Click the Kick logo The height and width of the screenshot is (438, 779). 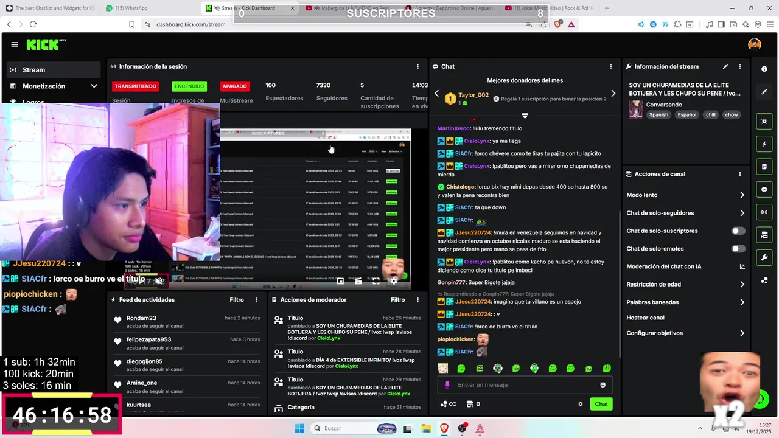click(46, 44)
